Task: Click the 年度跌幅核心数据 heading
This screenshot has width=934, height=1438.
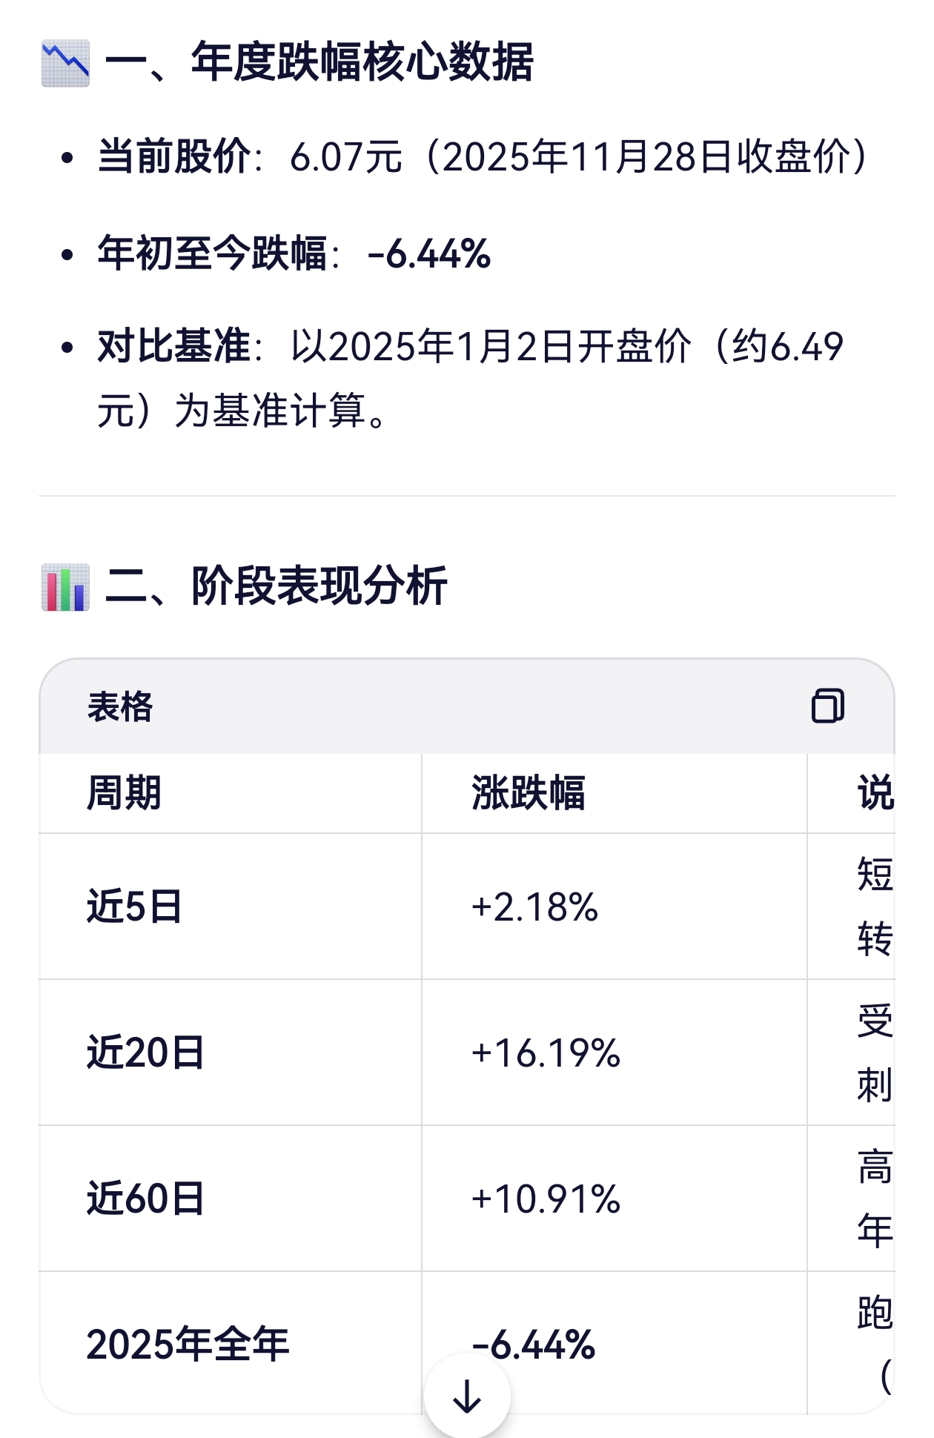Action: [362, 62]
